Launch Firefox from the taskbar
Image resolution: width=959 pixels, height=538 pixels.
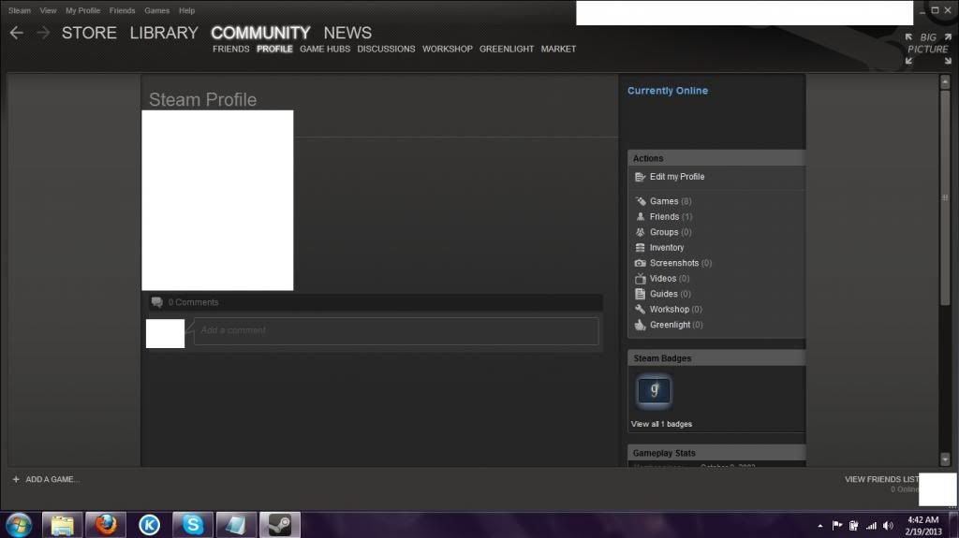(105, 525)
